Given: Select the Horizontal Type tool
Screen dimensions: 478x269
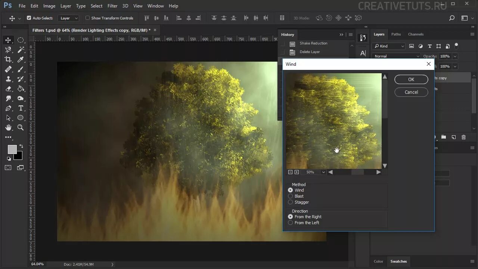Looking at the screenshot, I should pos(21,108).
